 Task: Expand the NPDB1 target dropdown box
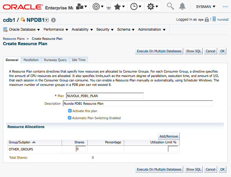(x=47, y=20)
